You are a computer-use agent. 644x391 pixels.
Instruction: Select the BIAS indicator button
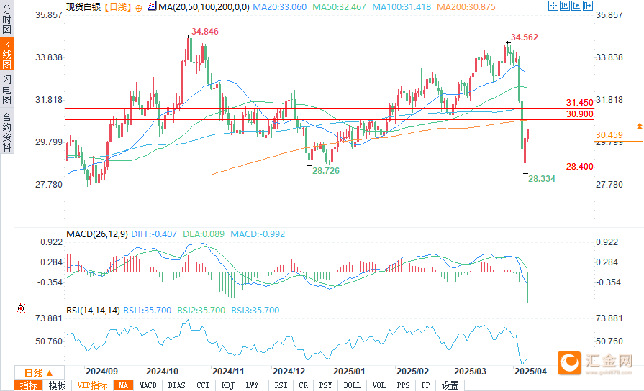pos(176,385)
